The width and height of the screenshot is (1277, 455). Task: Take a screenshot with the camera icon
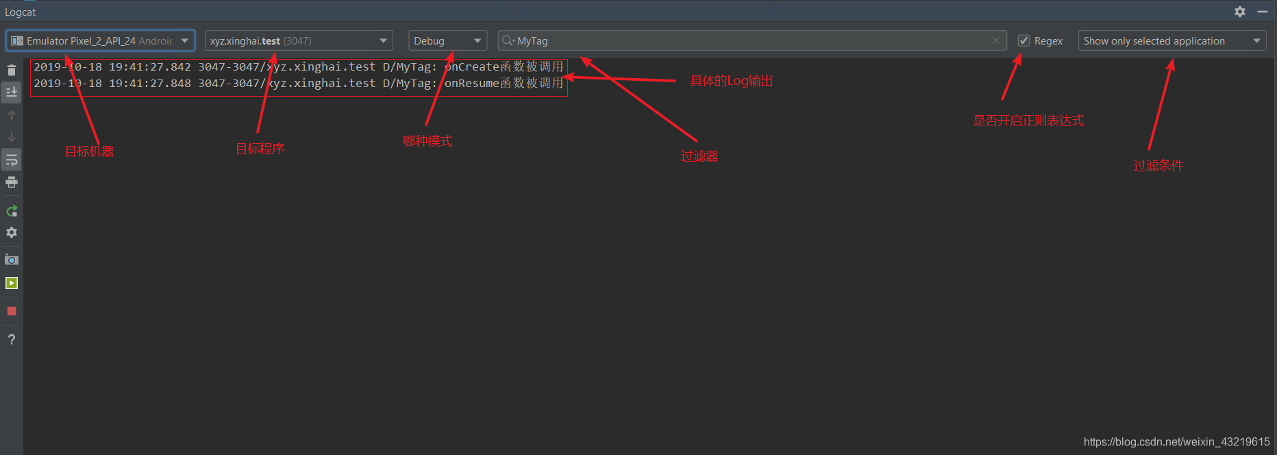[x=12, y=260]
